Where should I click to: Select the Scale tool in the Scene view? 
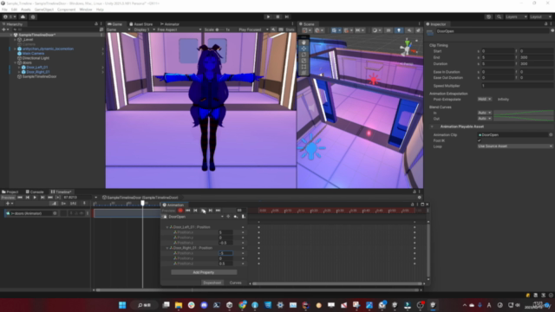coord(304,61)
